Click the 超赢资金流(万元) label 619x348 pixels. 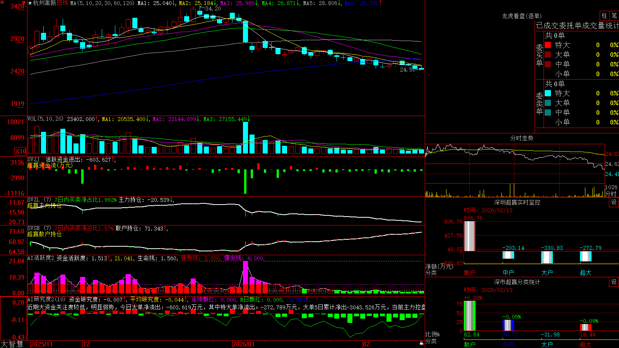pos(50,165)
